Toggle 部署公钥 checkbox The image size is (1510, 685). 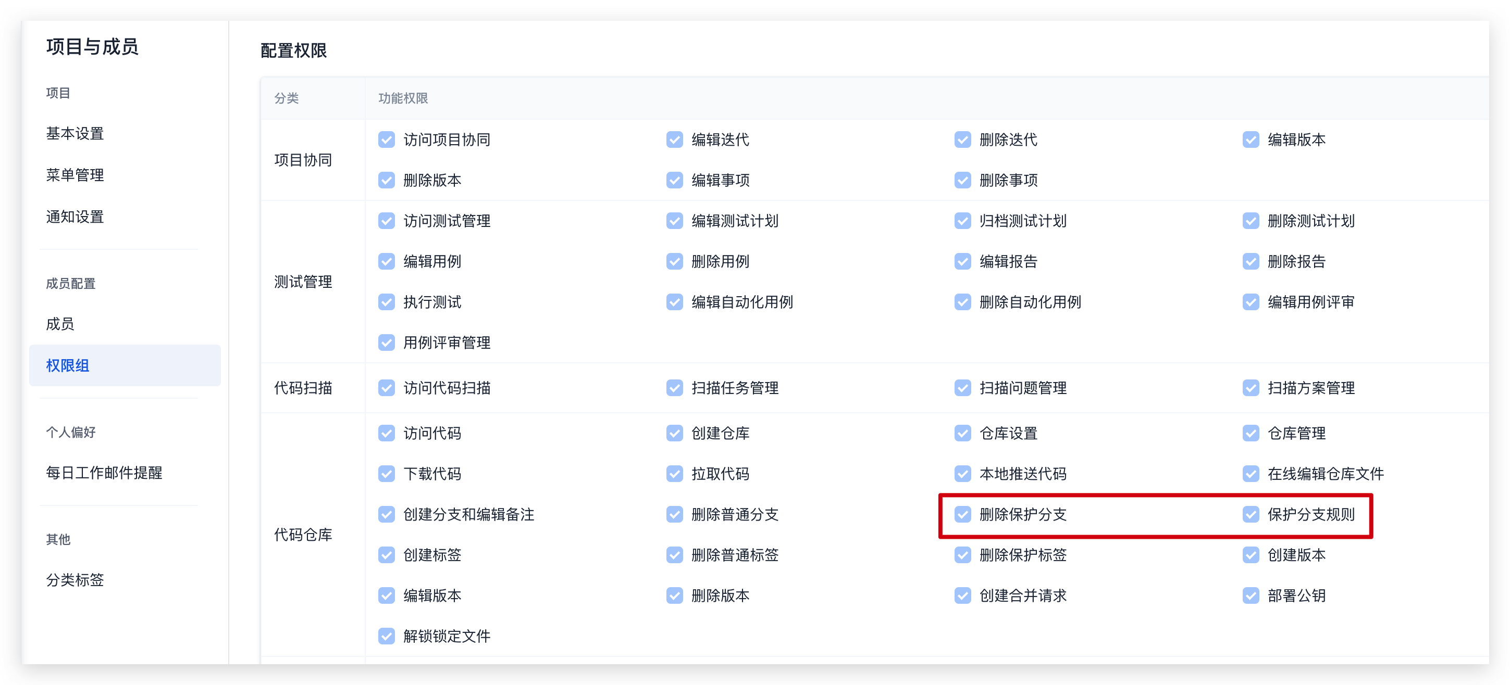pos(1251,595)
